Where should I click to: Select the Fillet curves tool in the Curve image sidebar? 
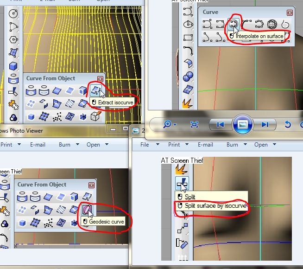coord(188,51)
